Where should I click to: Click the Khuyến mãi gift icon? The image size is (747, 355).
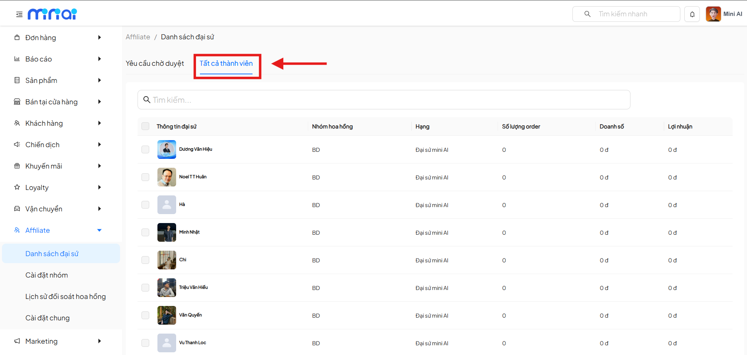[17, 166]
